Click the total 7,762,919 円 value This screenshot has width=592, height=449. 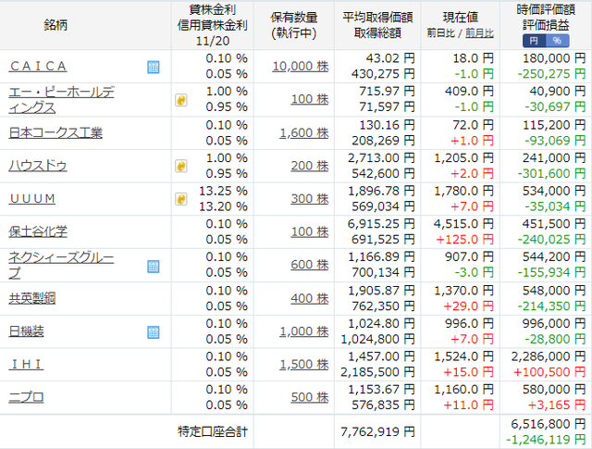click(x=377, y=431)
